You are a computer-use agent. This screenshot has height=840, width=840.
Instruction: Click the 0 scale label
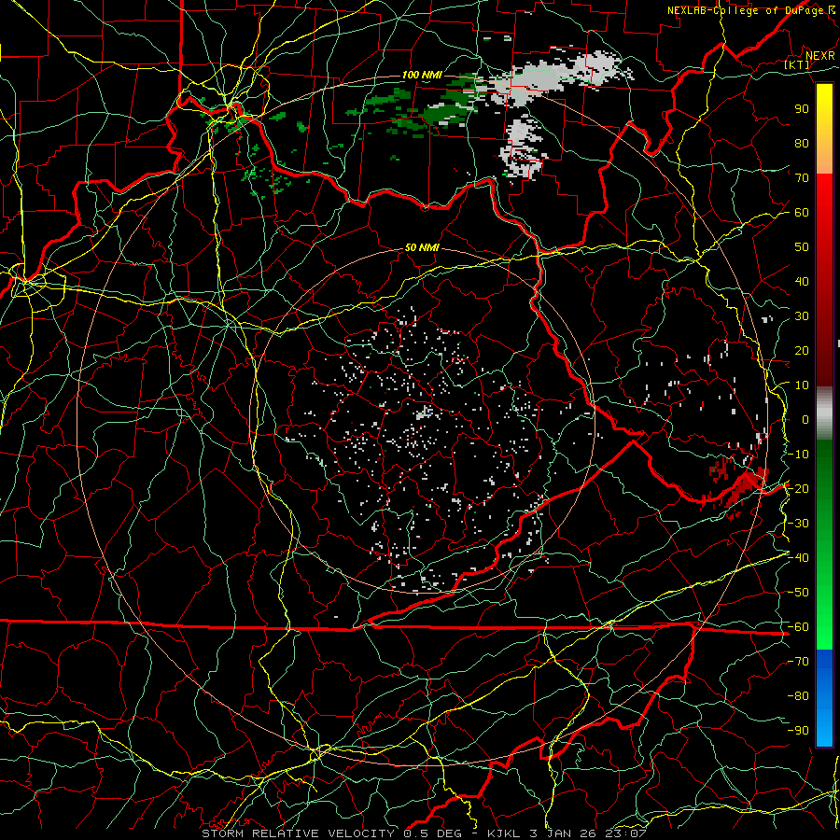805,419
